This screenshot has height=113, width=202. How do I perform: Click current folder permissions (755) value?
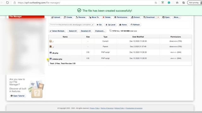175,41
